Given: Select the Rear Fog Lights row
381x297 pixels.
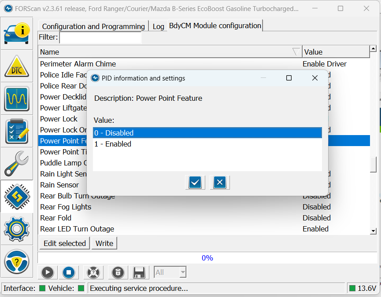Looking at the screenshot, I should pyautogui.click(x=204, y=207).
